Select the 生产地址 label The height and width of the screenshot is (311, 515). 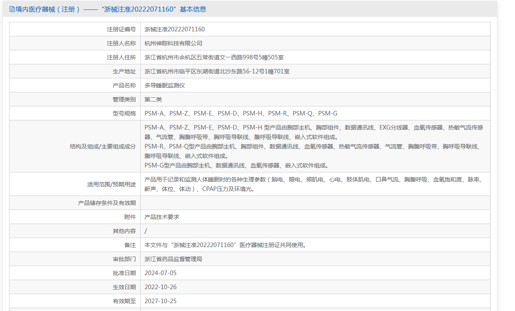(124, 71)
